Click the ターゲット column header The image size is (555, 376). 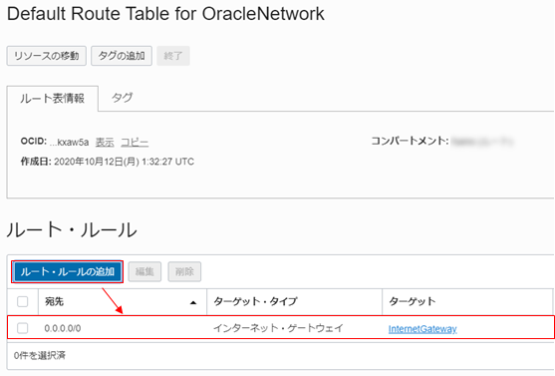(468, 301)
